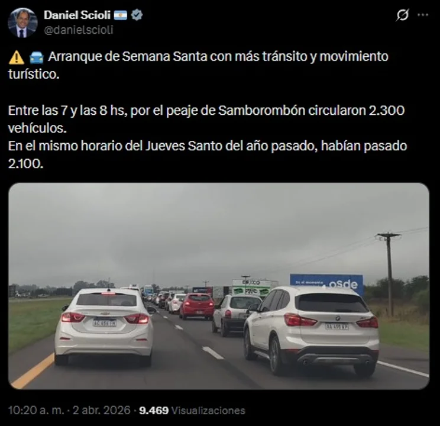Image resolution: width=440 pixels, height=426 pixels.
Task: Click the red hatchback in the photo
Action: 197,306
